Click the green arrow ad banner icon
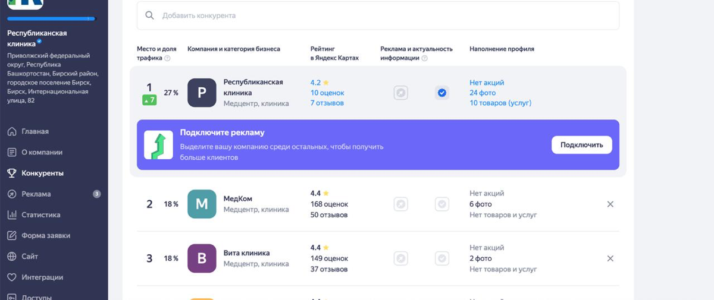The height and width of the screenshot is (300, 714). [158, 145]
